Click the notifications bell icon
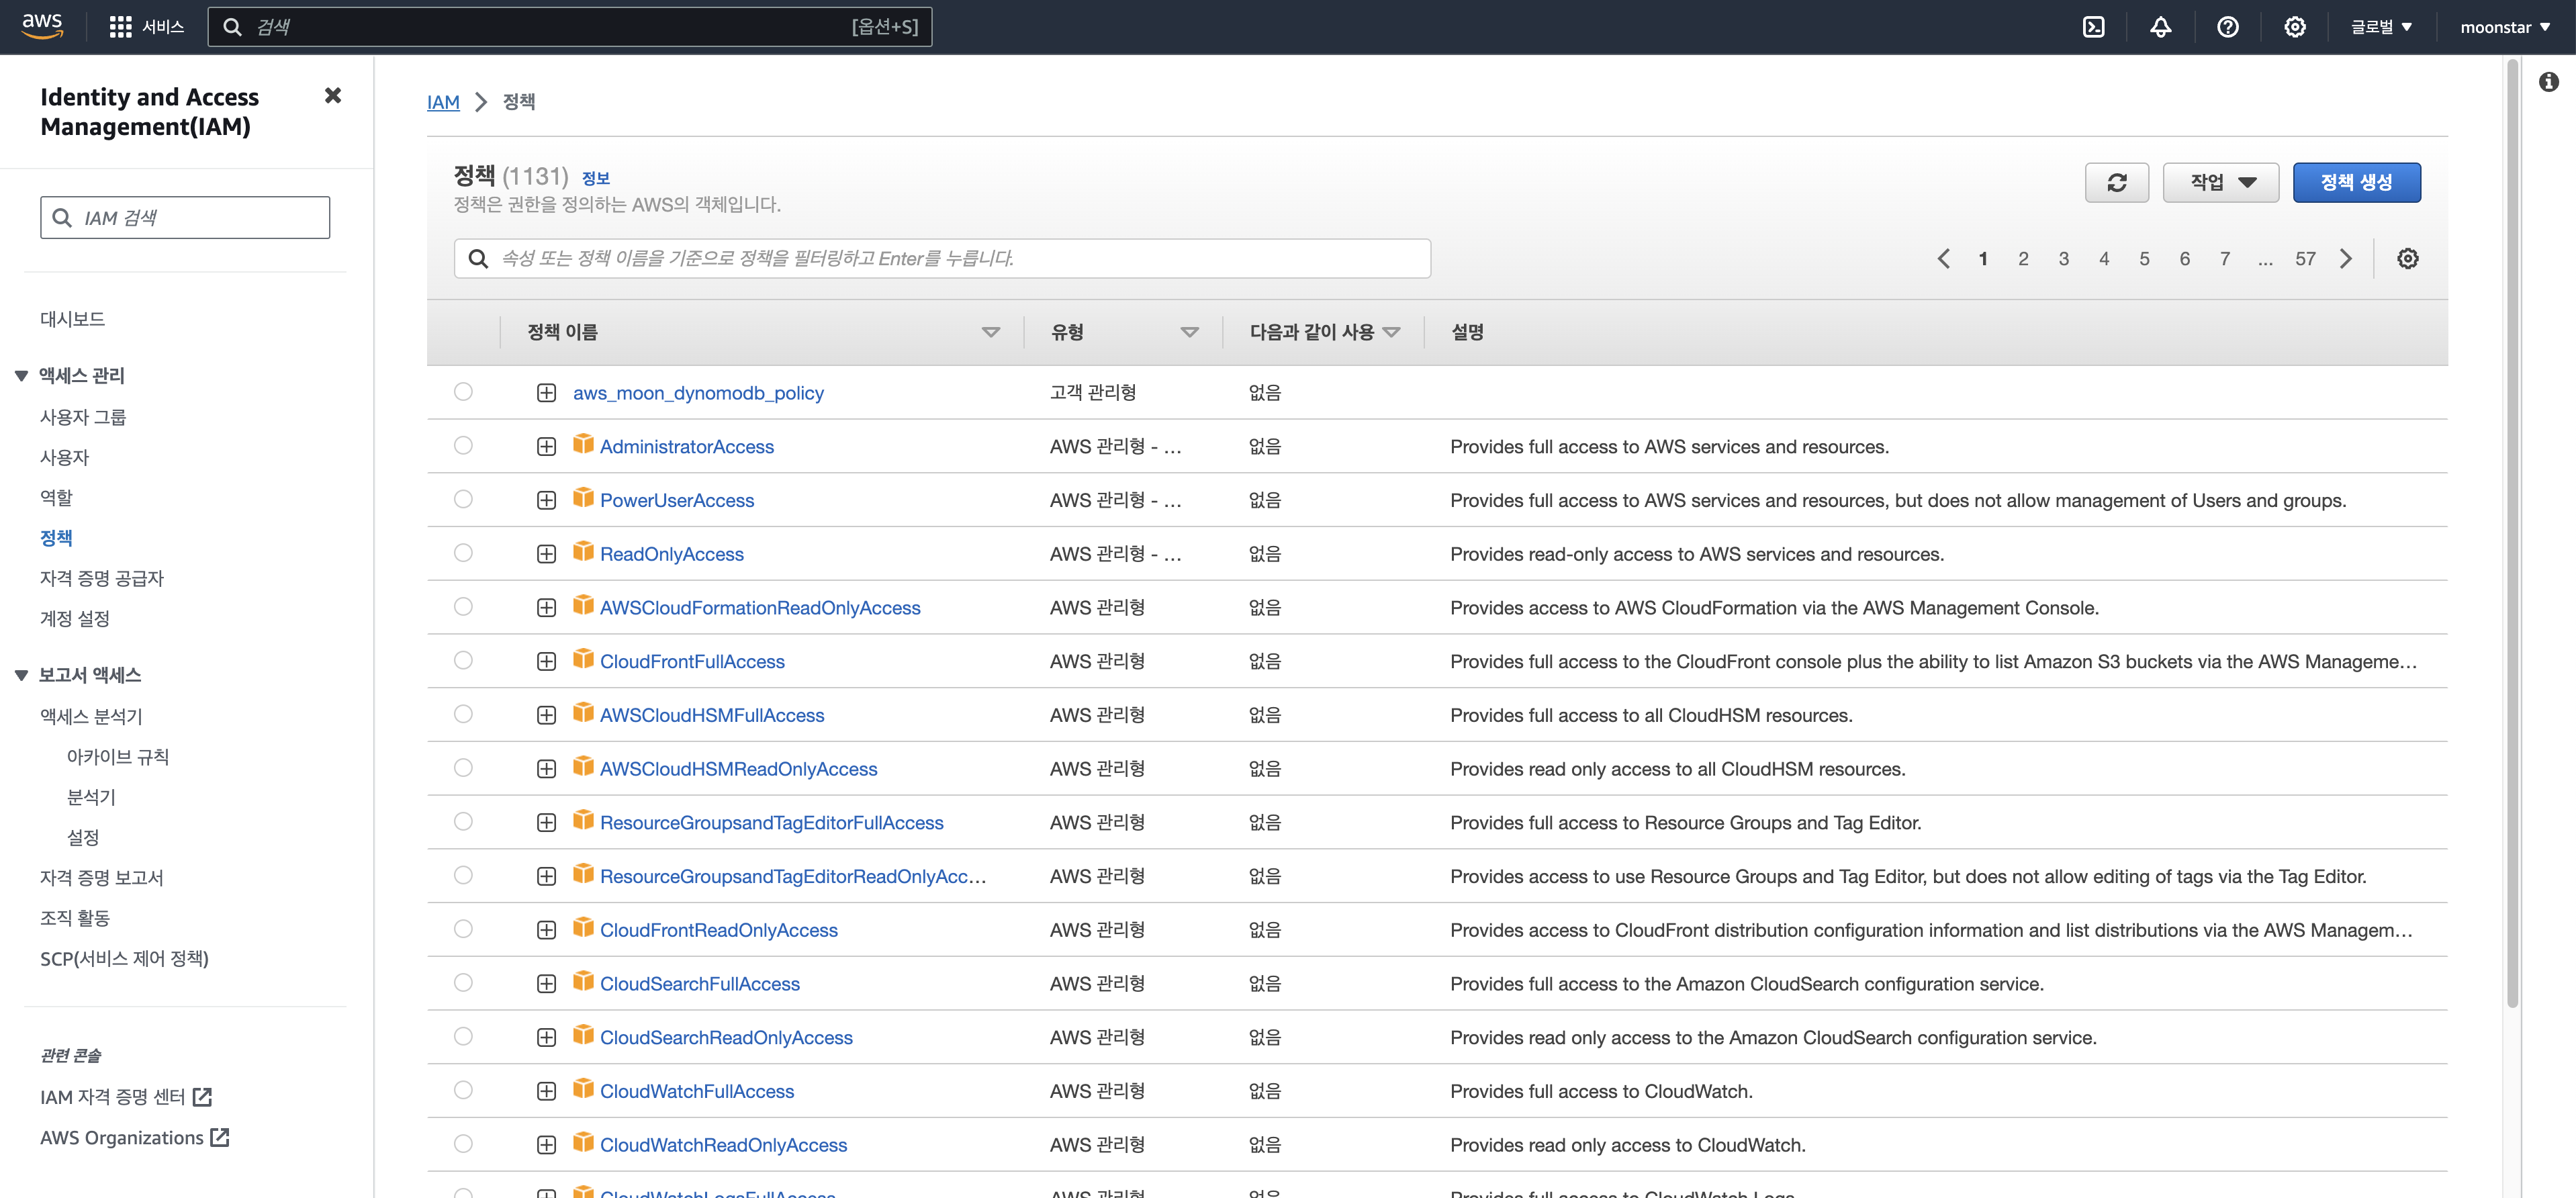The image size is (2576, 1198). pos(2160,27)
